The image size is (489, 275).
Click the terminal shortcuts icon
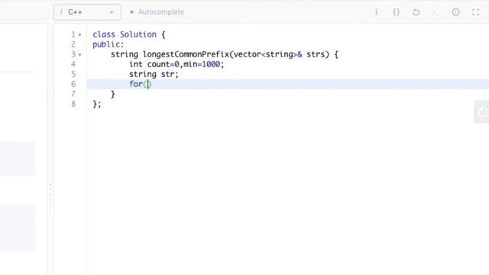click(x=436, y=12)
